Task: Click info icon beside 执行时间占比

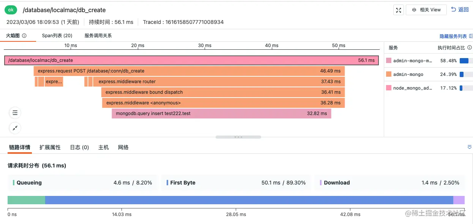Action: coord(470,48)
